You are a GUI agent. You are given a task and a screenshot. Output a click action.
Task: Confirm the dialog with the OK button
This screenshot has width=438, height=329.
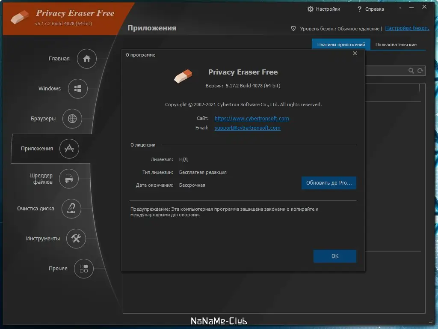[x=334, y=256]
